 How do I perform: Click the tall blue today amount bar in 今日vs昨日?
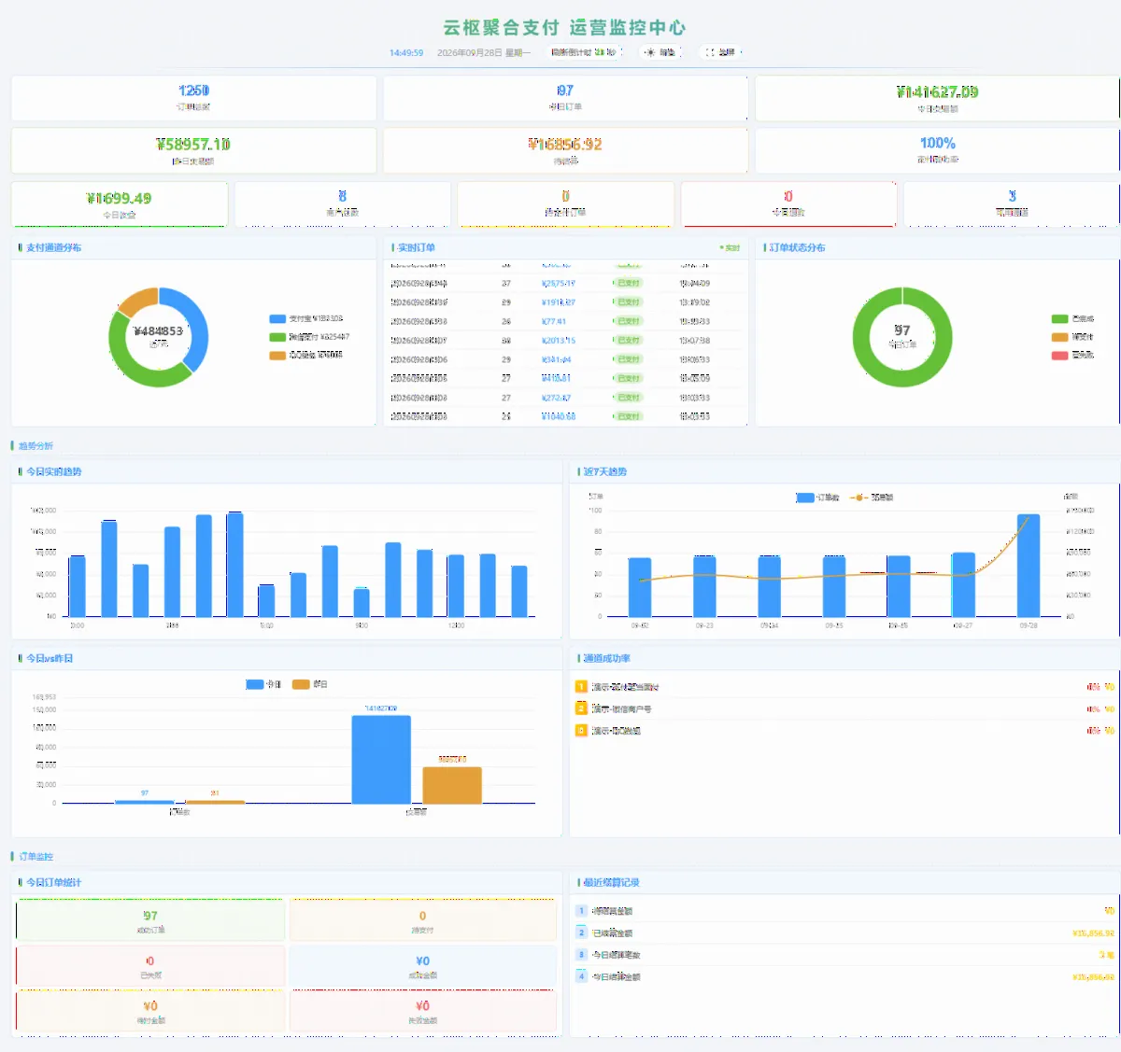tap(381, 760)
